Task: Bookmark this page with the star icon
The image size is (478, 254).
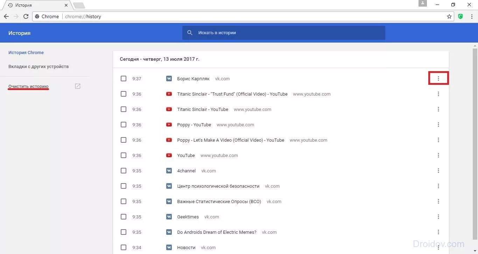Action: pos(449,16)
